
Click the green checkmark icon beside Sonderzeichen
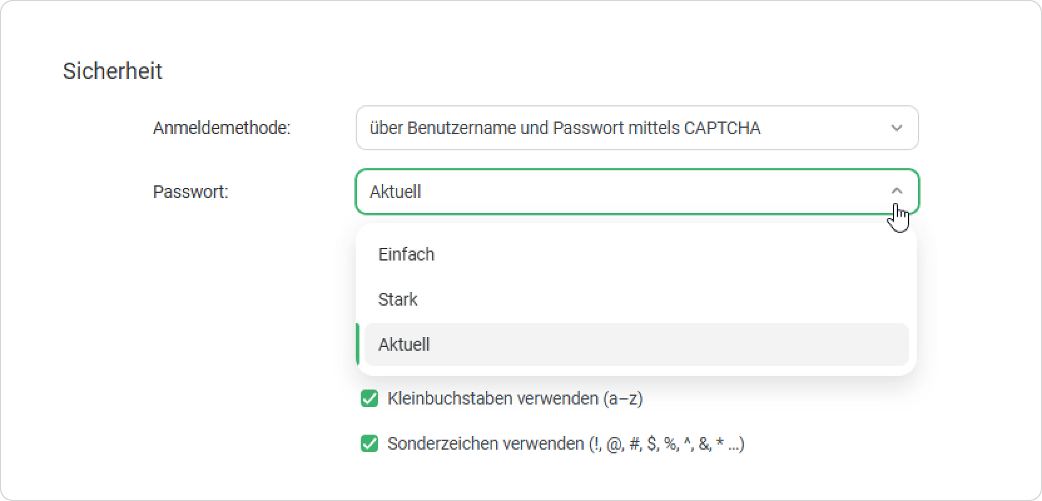[369, 443]
